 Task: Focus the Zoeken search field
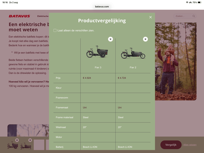pyautogui.click(x=185, y=16)
